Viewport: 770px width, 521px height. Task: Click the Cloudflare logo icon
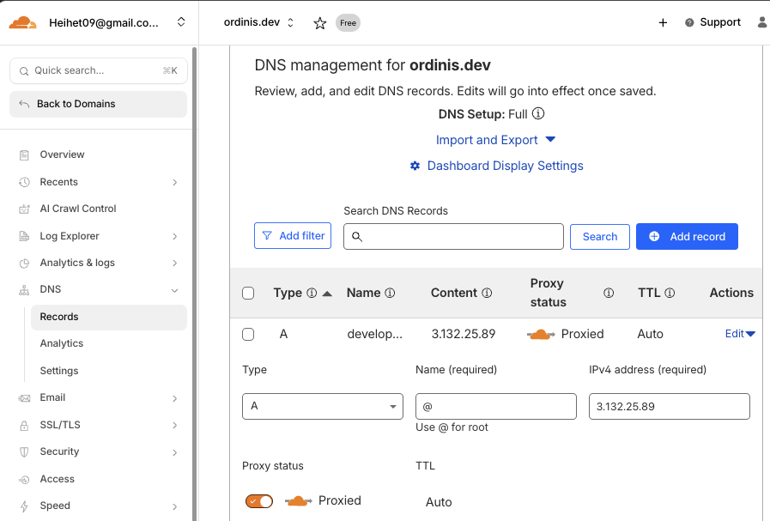(x=23, y=22)
